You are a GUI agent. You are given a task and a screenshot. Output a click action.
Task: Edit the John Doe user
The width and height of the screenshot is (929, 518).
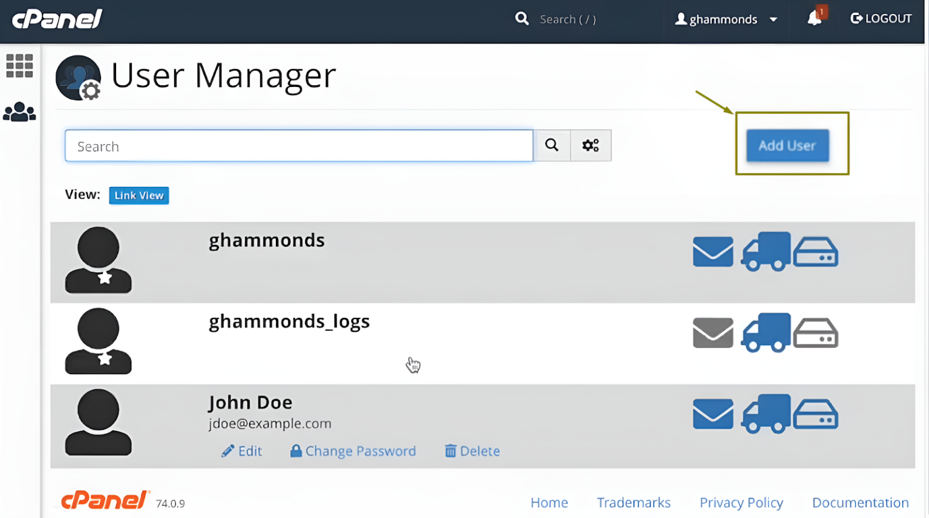click(x=242, y=450)
